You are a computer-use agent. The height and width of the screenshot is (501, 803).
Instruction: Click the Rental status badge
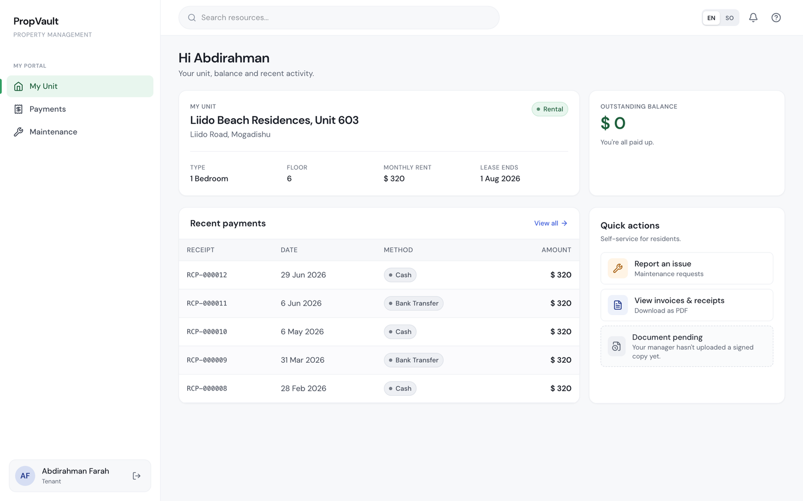click(550, 109)
